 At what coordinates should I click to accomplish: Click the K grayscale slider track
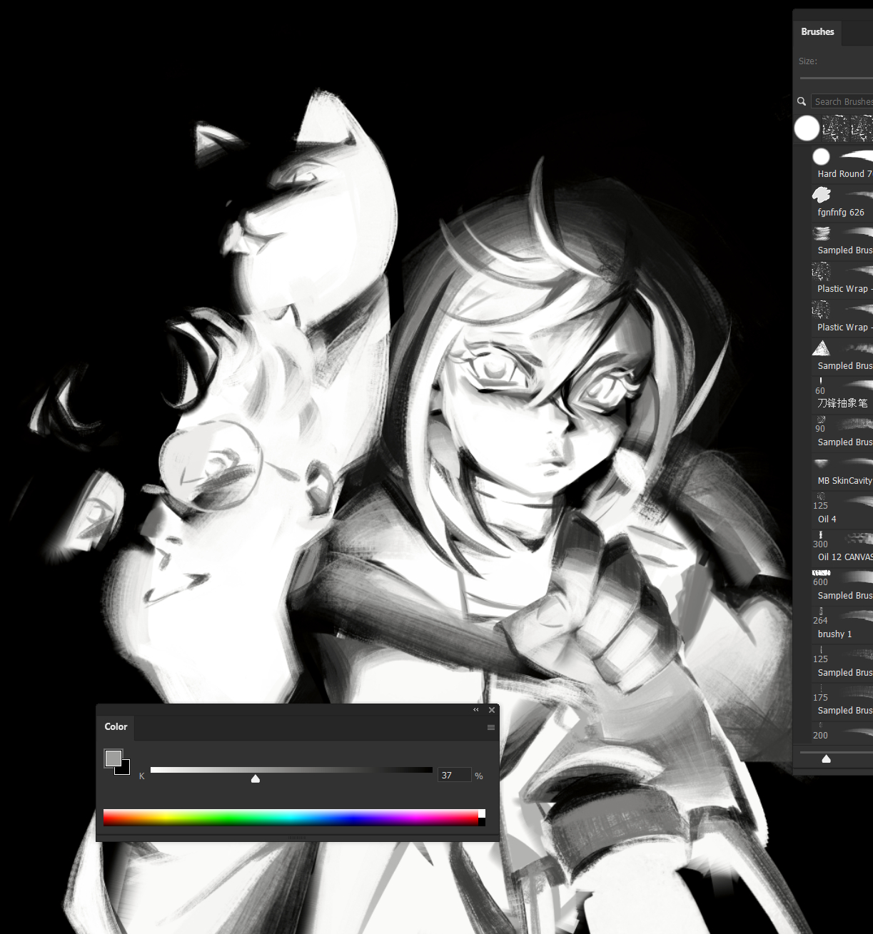click(291, 770)
